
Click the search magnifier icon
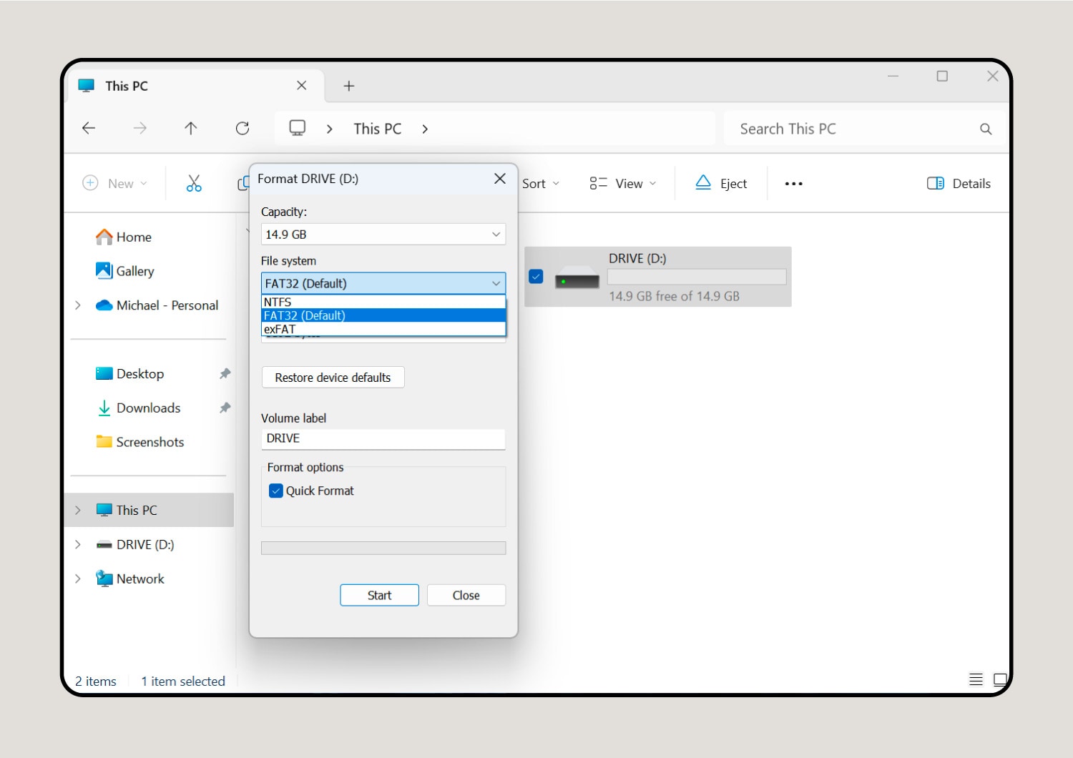click(x=986, y=129)
